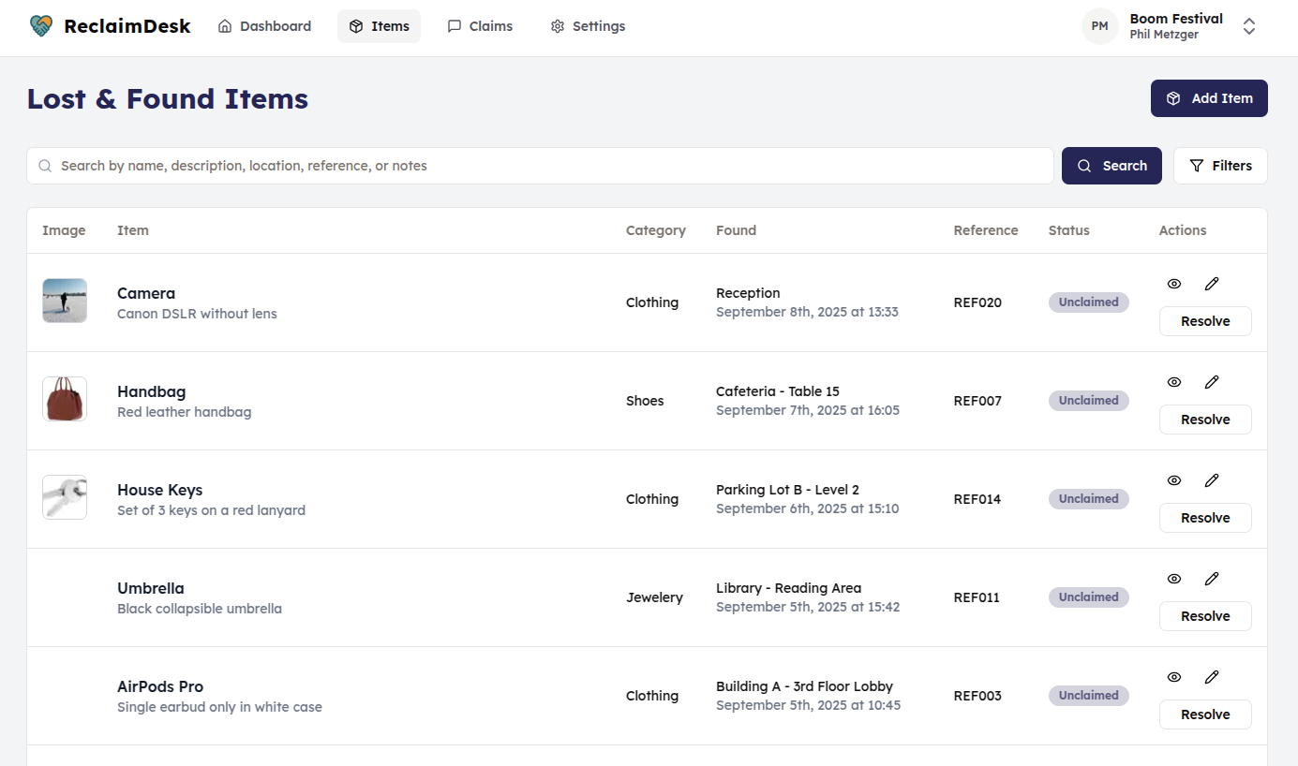Switch to the Items tab
Screen dimensions: 1298x766
point(379,26)
